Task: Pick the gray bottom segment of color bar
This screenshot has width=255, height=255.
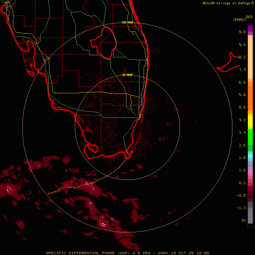Action: 250,217
